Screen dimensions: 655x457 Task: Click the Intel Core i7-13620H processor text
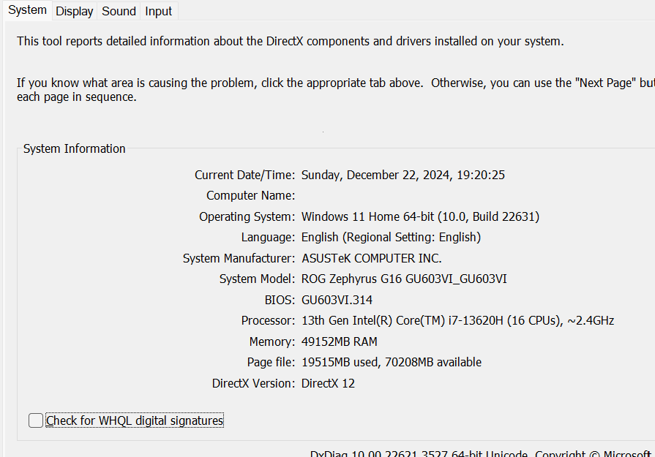(x=457, y=321)
